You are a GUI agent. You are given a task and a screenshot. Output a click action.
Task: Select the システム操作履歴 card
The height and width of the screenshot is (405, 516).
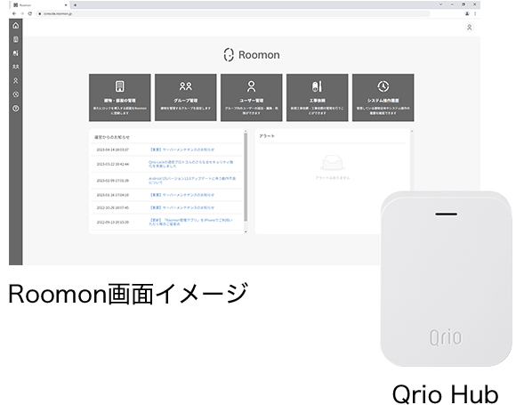pyautogui.click(x=383, y=97)
